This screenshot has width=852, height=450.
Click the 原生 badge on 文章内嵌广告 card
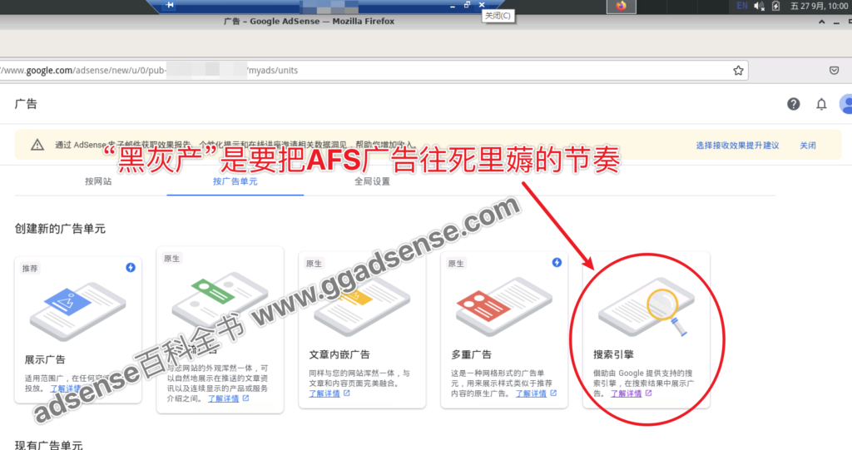point(314,264)
